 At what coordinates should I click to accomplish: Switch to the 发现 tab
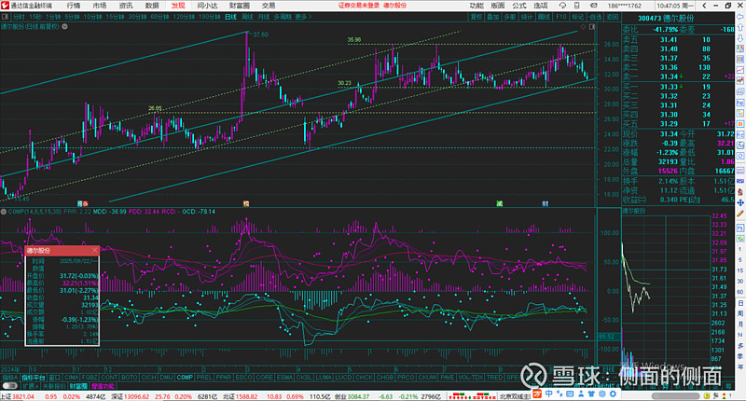pyautogui.click(x=178, y=6)
